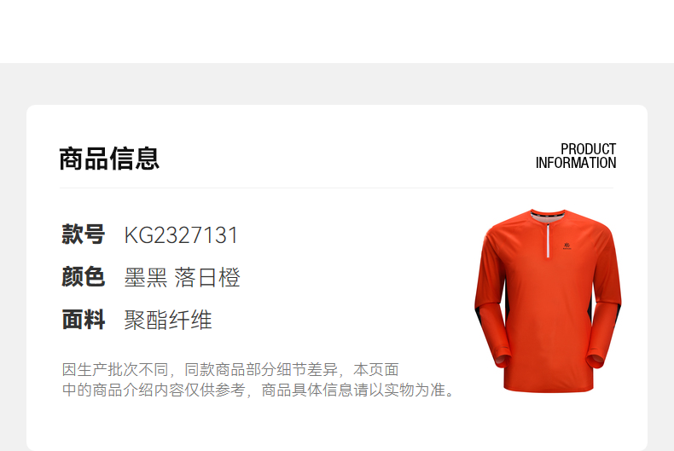
Task: Click the PRODUCT INFORMATION text
Action: pos(576,156)
